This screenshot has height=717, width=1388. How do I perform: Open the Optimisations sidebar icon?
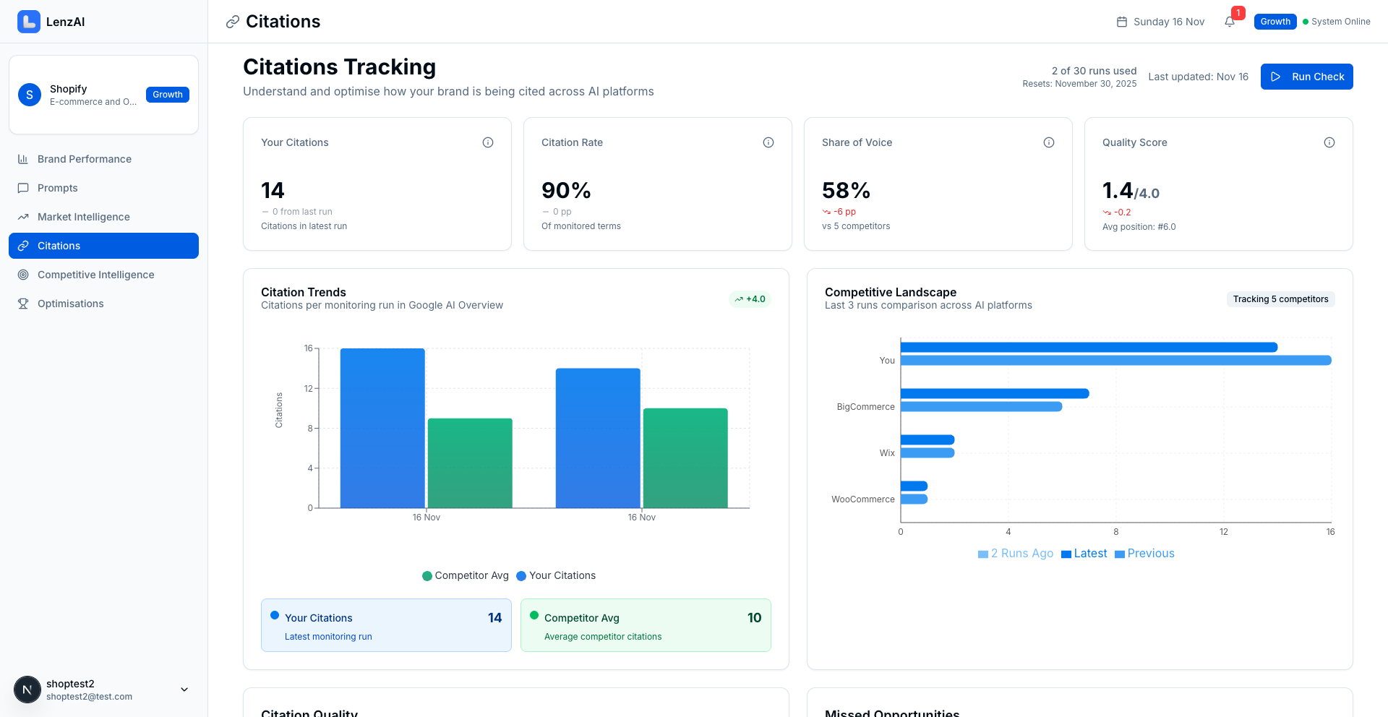coord(24,304)
